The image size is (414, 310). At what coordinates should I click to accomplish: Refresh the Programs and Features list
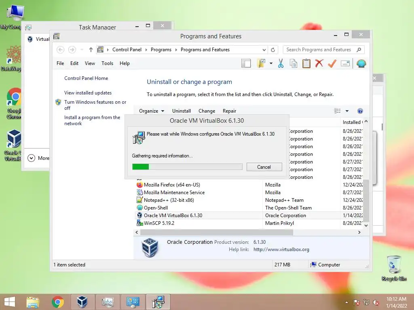pyautogui.click(x=273, y=50)
